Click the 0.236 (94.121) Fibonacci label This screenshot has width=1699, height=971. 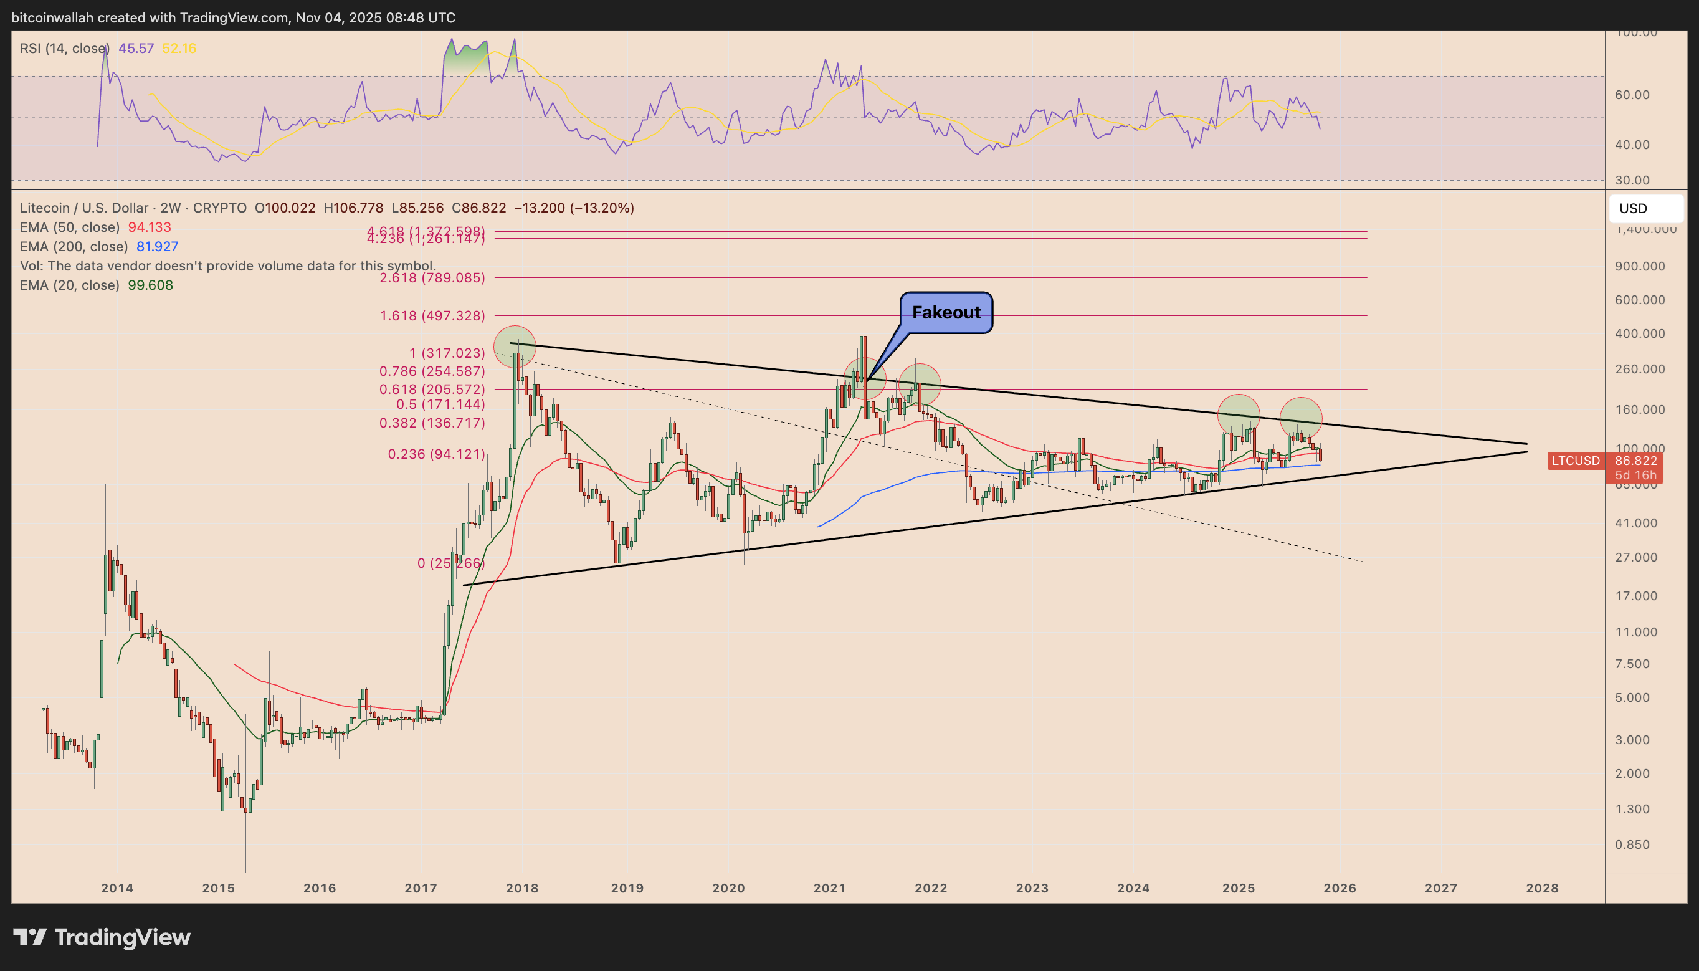(x=437, y=454)
